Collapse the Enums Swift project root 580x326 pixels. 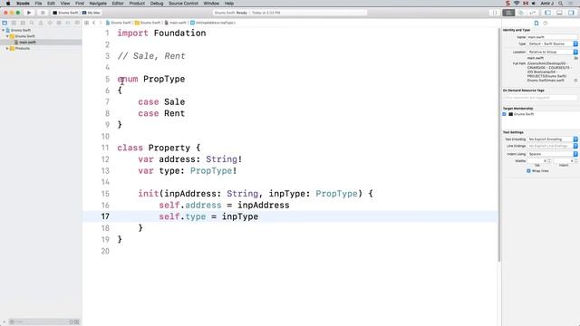[x=4, y=30]
